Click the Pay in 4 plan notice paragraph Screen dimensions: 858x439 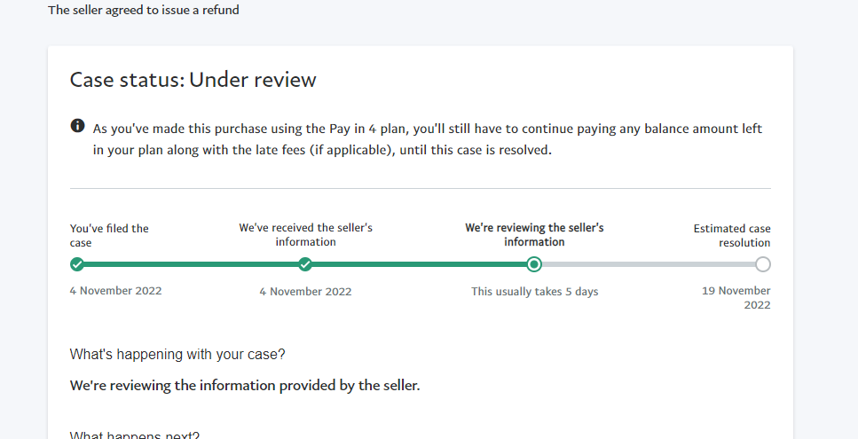click(x=428, y=139)
